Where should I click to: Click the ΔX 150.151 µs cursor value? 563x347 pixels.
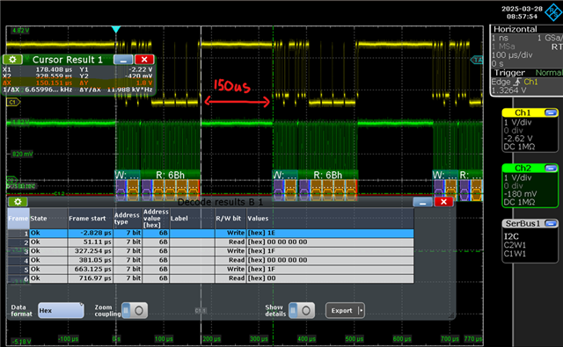pos(54,83)
